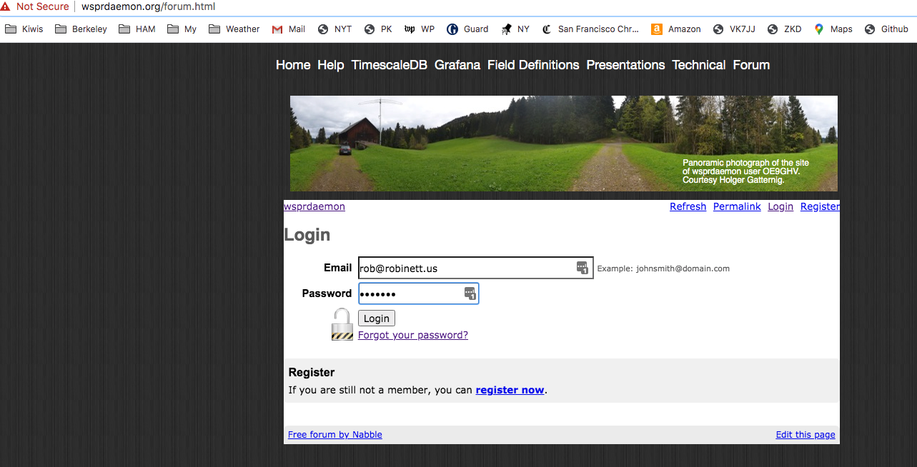
Task: Open the Maps bookmark
Action: point(833,29)
